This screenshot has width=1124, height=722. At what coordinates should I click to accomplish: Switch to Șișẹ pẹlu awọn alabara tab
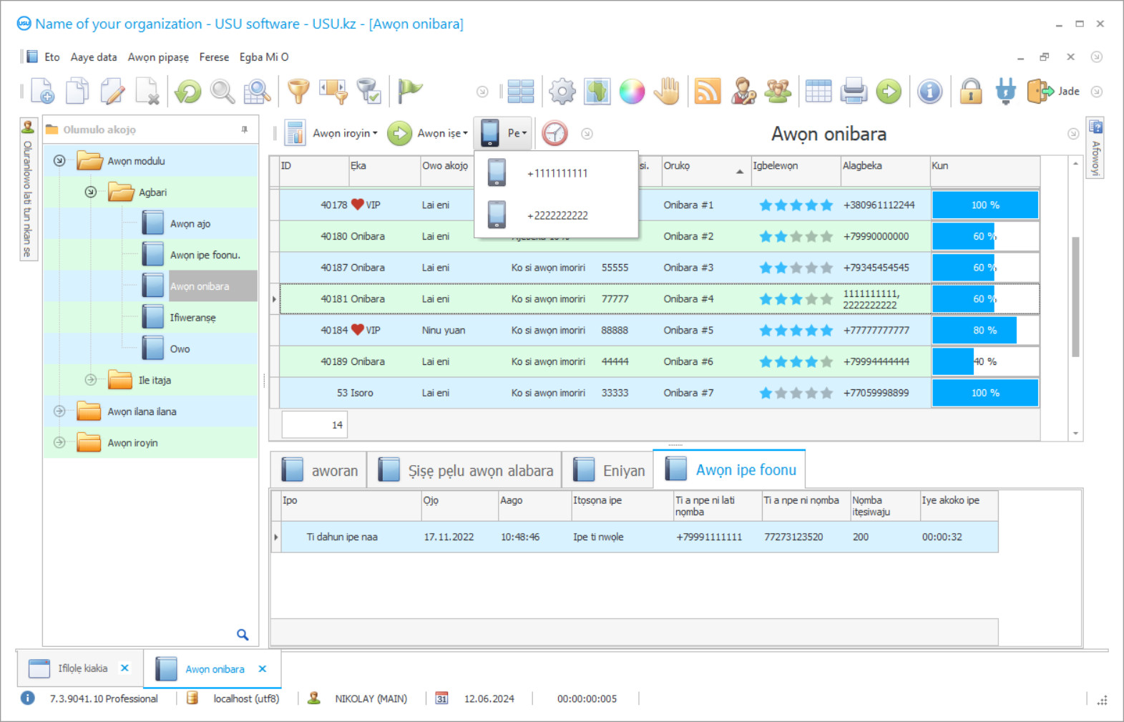pyautogui.click(x=464, y=470)
